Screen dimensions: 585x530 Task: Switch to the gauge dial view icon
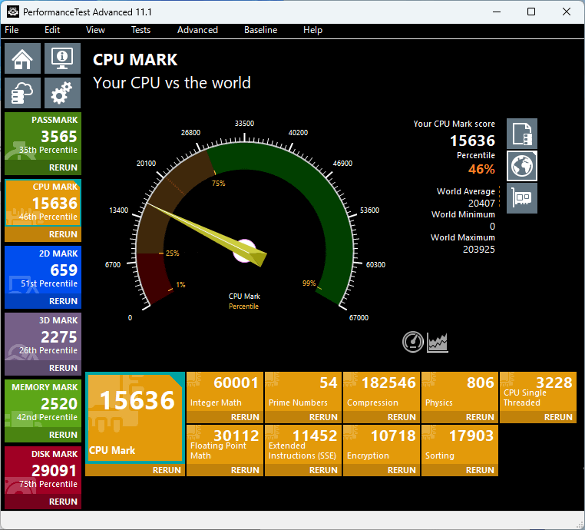[413, 342]
